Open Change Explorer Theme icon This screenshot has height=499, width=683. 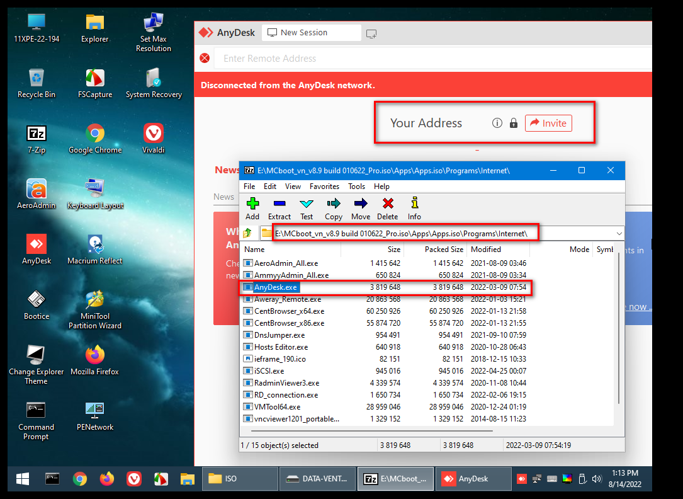pos(36,365)
